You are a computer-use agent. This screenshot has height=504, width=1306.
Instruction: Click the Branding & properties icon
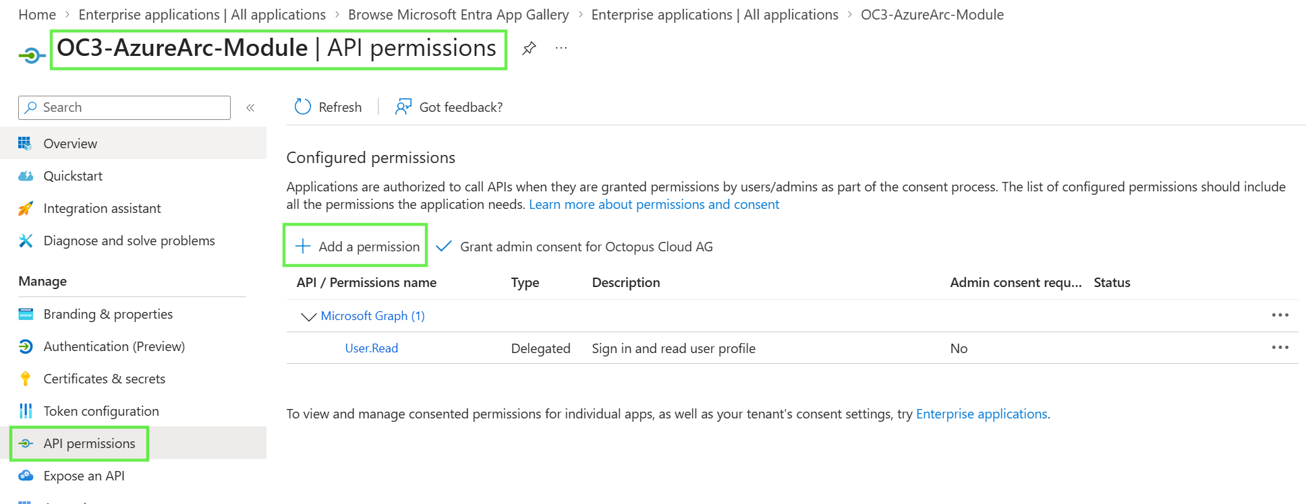coord(26,314)
